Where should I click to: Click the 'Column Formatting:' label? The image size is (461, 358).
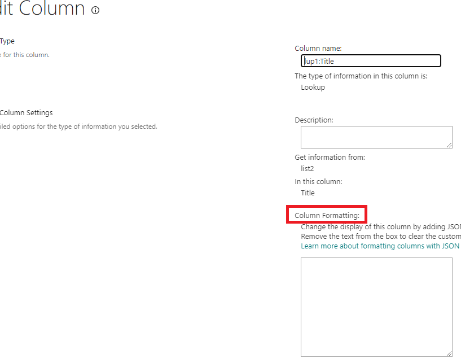click(x=327, y=215)
